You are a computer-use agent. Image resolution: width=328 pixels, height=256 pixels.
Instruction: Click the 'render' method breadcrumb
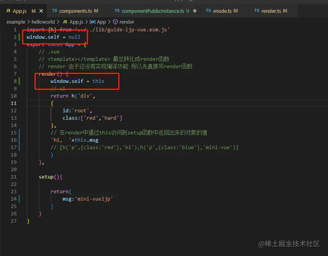[x=127, y=22]
